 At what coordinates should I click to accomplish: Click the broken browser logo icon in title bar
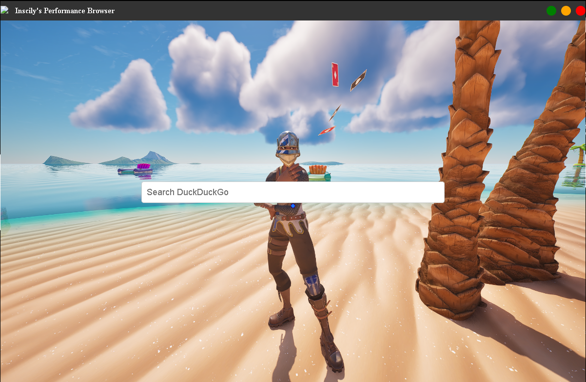coord(5,10)
